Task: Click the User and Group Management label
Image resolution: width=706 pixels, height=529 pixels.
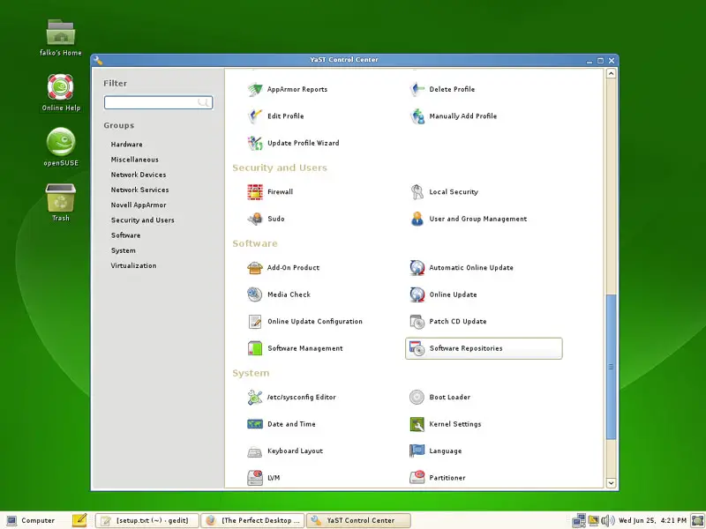Action: click(477, 219)
